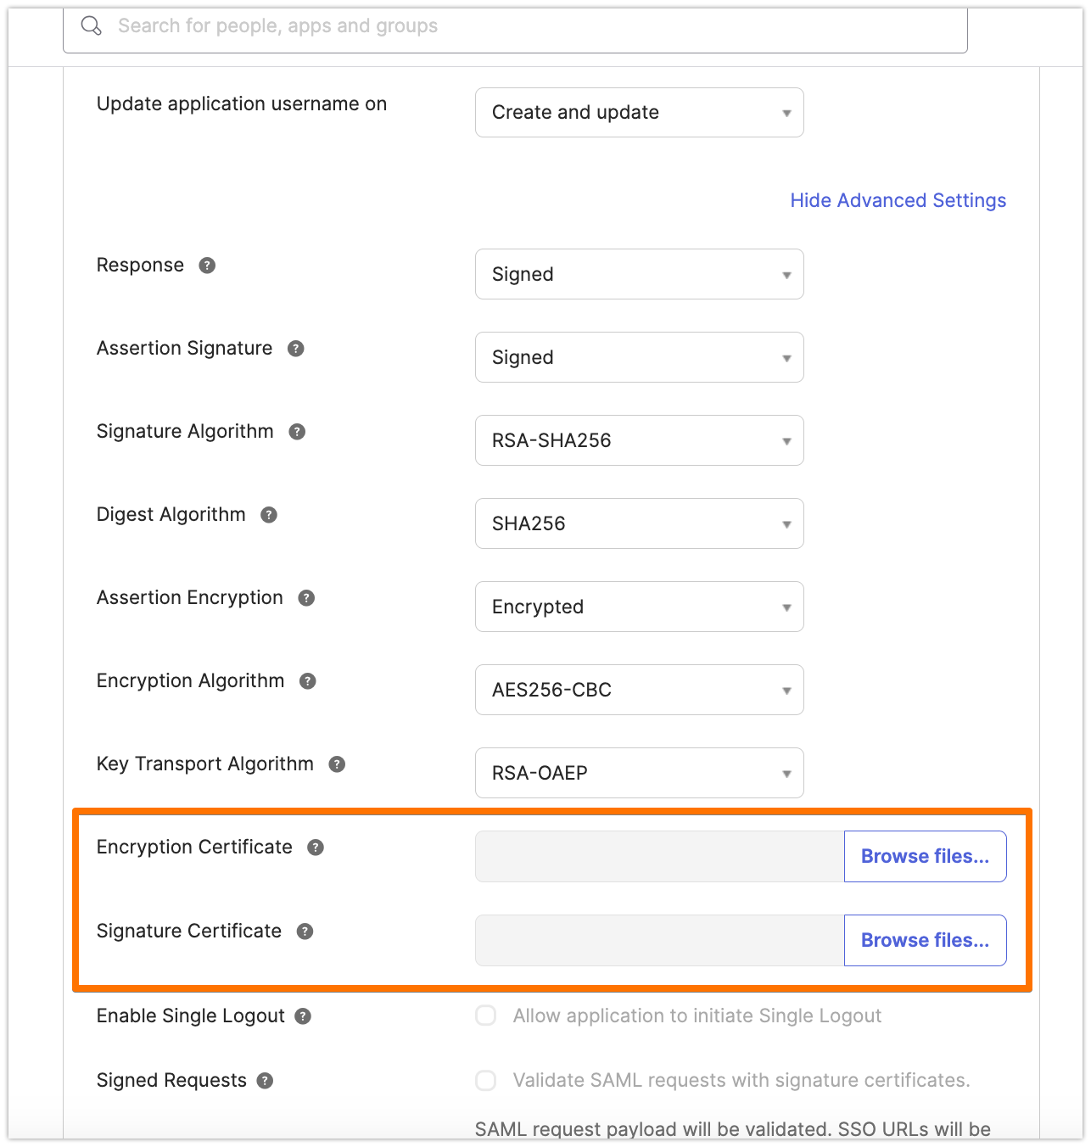Open Signature Algorithm help tooltip icon
Image resolution: width=1091 pixels, height=1147 pixels.
click(297, 432)
